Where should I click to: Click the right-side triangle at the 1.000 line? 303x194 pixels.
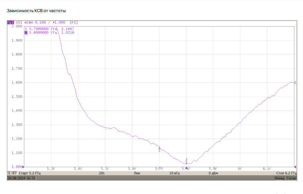click(295, 167)
